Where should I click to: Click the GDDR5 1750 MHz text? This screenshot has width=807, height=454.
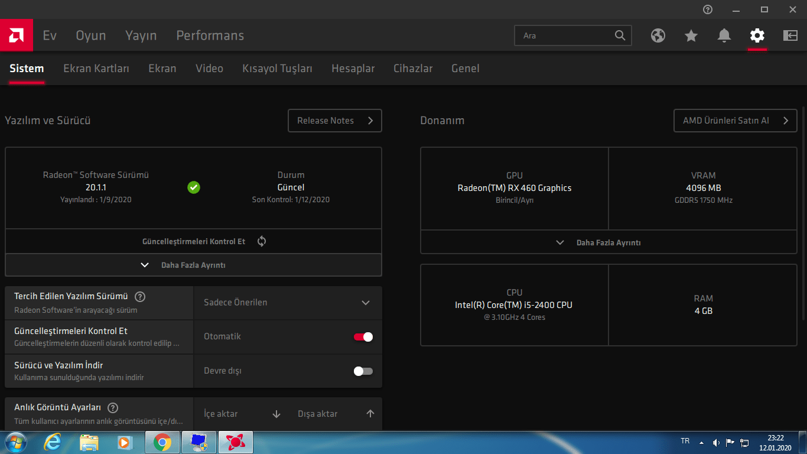point(703,200)
